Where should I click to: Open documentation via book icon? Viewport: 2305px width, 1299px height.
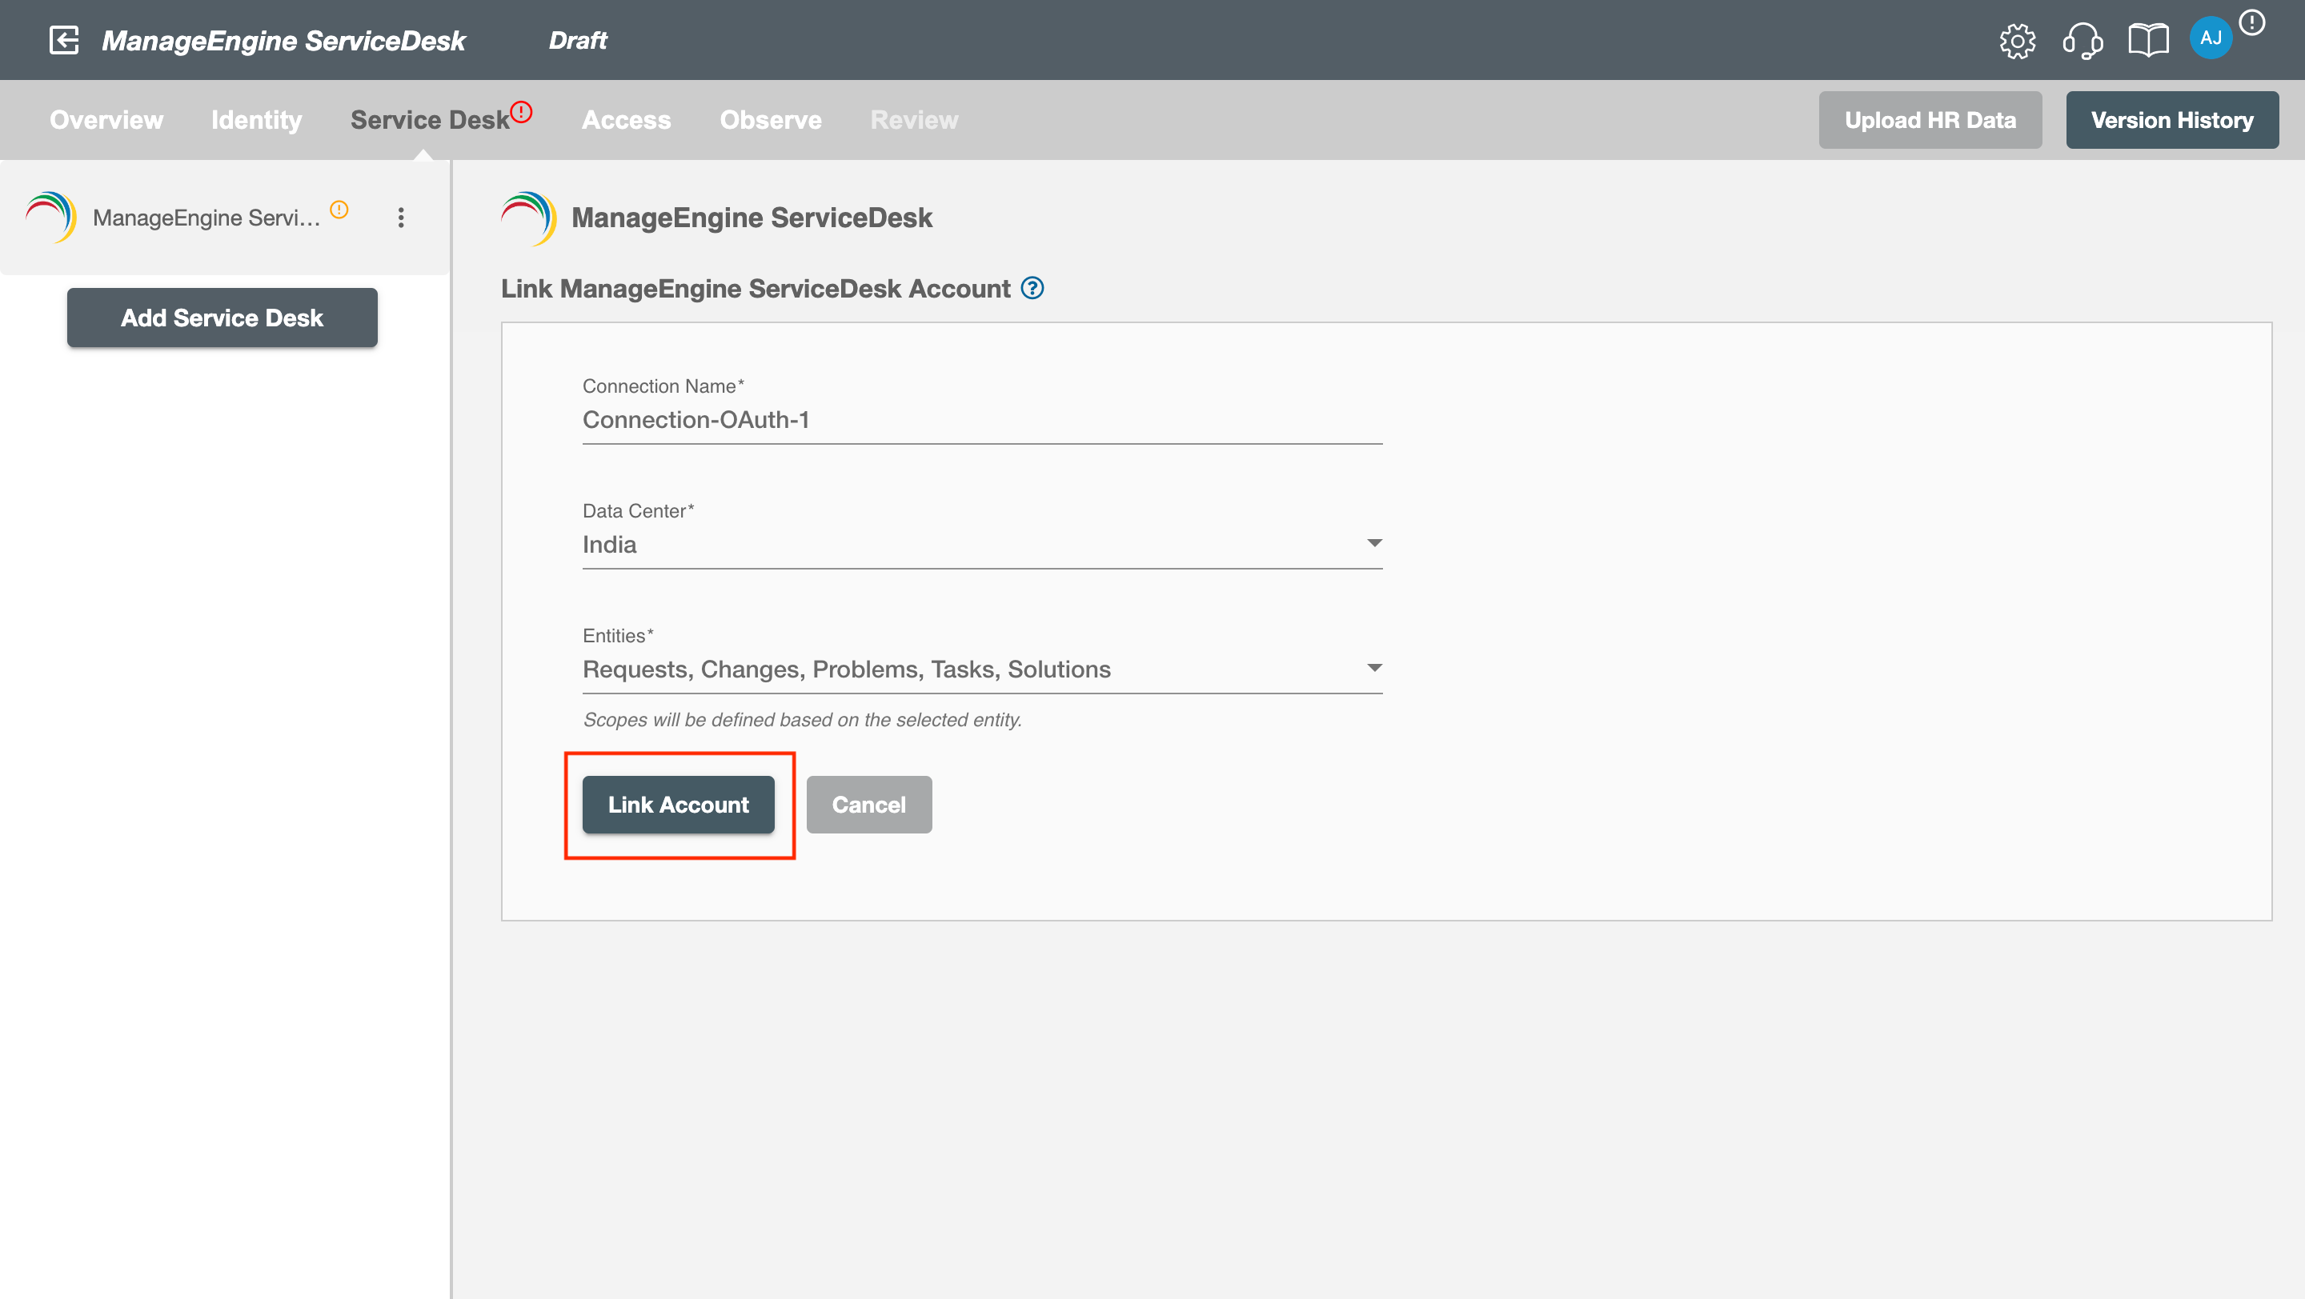click(x=2150, y=39)
